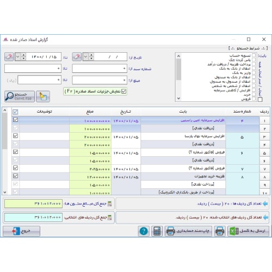
Task: Click the تاریخ از date input field
Action: [110, 57]
